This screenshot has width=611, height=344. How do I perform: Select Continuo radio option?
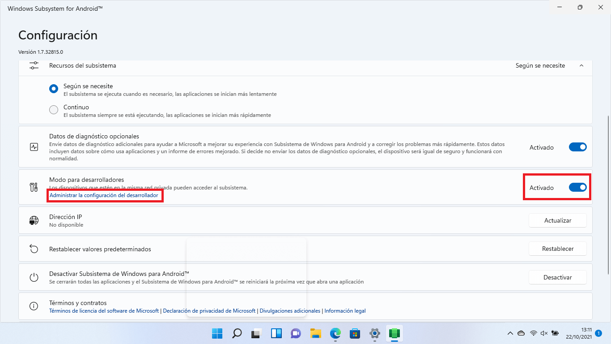pyautogui.click(x=54, y=110)
